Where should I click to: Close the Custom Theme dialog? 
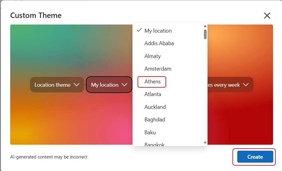pyautogui.click(x=267, y=16)
